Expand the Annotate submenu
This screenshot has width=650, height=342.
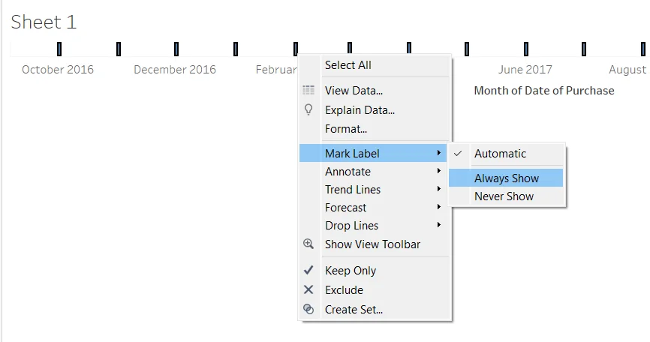point(348,172)
